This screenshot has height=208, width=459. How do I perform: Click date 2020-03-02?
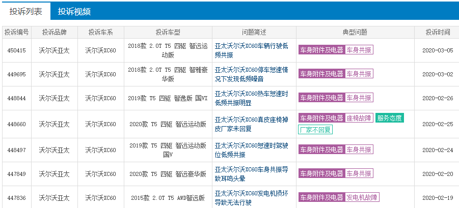[438, 74]
